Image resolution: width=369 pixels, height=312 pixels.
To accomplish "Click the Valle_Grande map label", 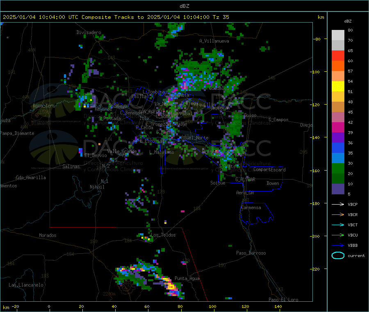I will pos(122,151).
